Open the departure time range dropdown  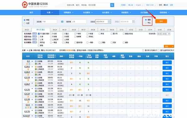[164, 34]
